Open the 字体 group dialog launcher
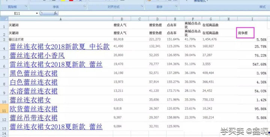 pyautogui.click(x=85, y=6)
